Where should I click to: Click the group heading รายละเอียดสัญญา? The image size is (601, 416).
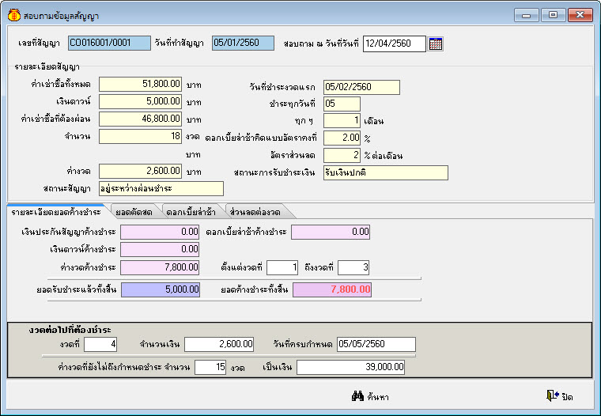click(47, 67)
